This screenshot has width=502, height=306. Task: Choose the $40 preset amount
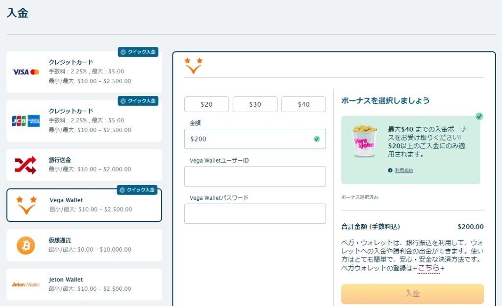[x=303, y=104]
